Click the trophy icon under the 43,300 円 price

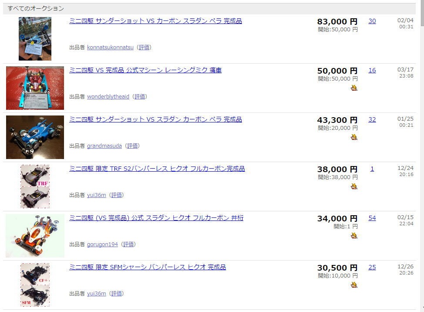pos(354,137)
